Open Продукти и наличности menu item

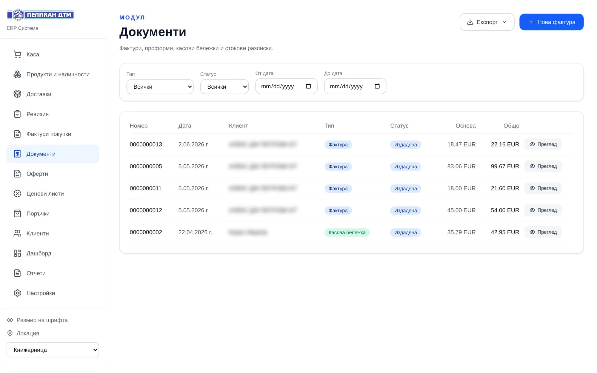[53, 74]
